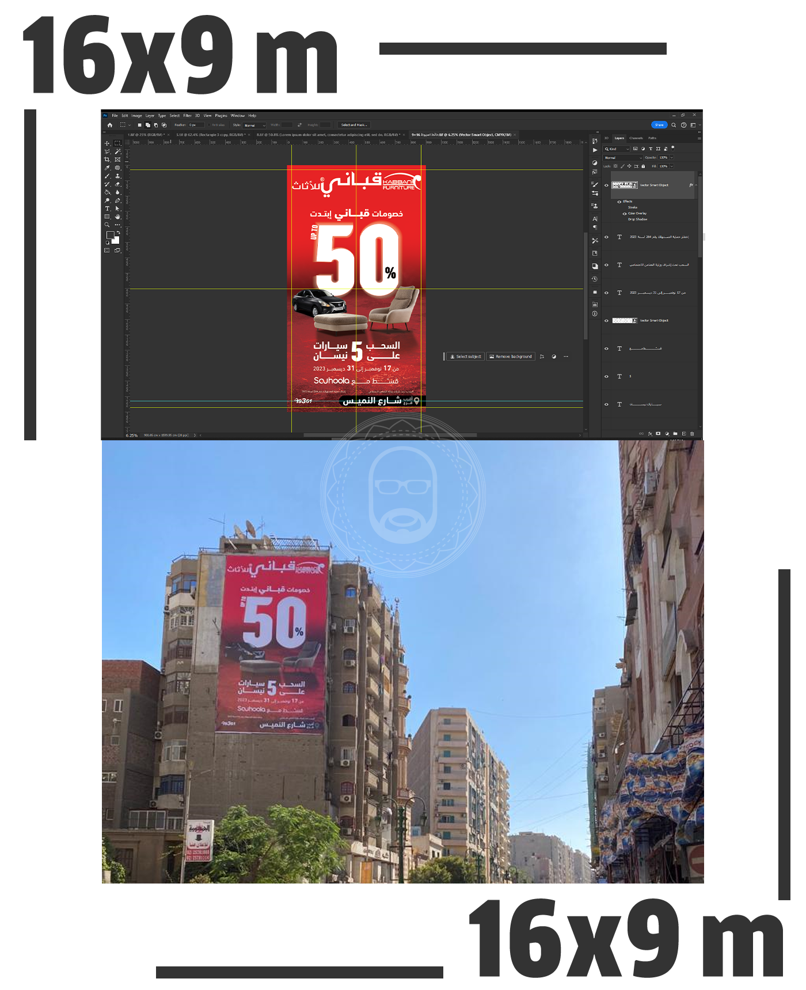Click the create new group folder icon
The height and width of the screenshot is (990, 806).
(675, 433)
